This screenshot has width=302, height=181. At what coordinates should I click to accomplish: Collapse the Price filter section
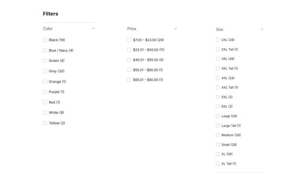tap(176, 29)
